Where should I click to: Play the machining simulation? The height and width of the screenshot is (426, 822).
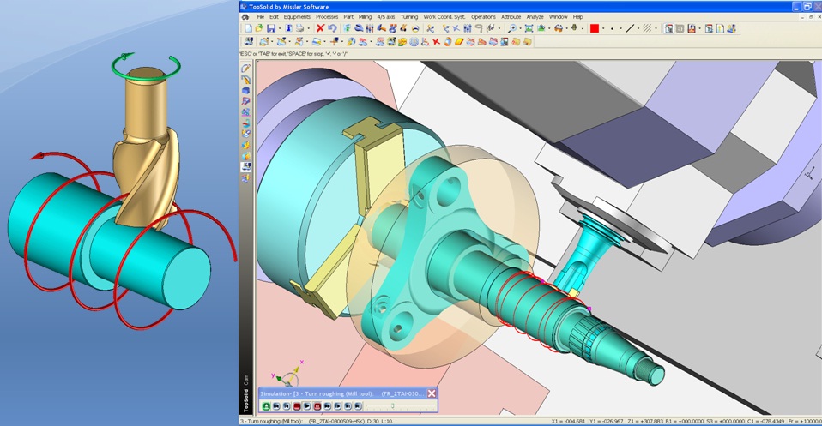(307, 406)
